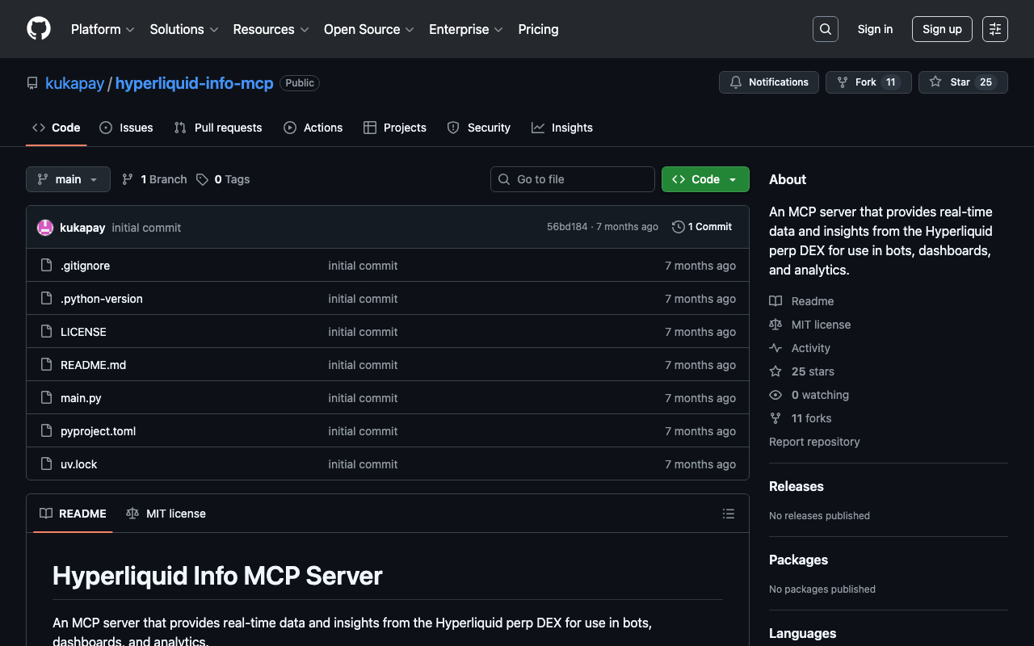Click the Tags label icon
The height and width of the screenshot is (646, 1034).
pos(203,179)
